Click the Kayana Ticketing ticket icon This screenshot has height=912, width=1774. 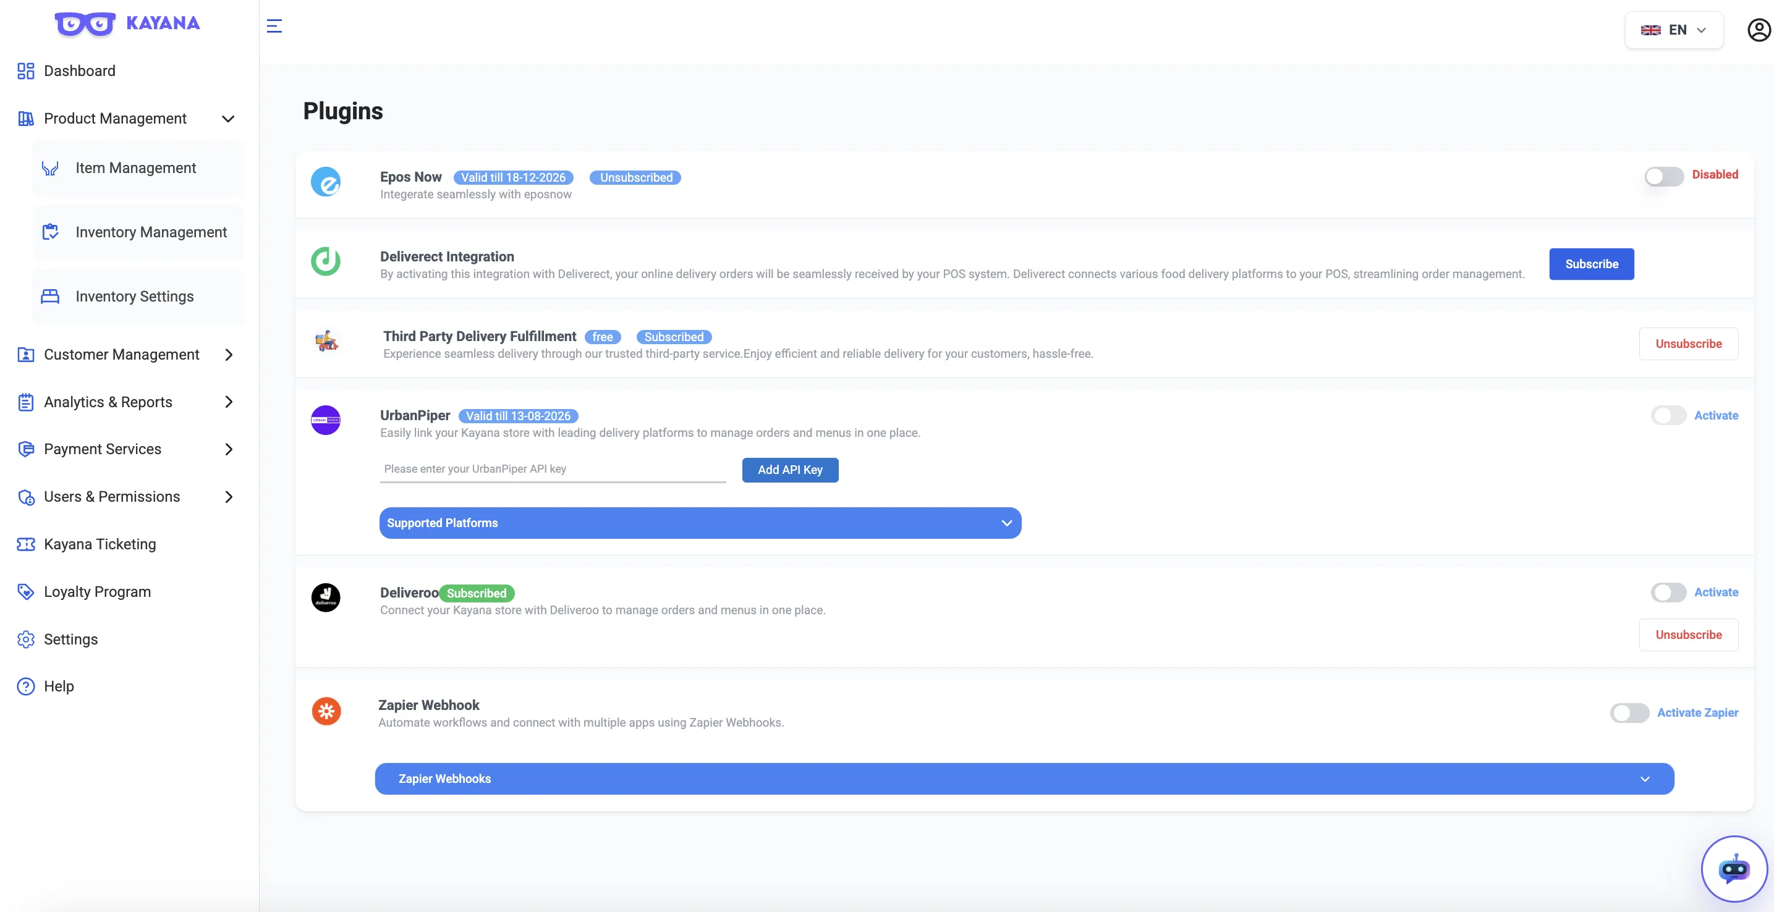coord(25,544)
